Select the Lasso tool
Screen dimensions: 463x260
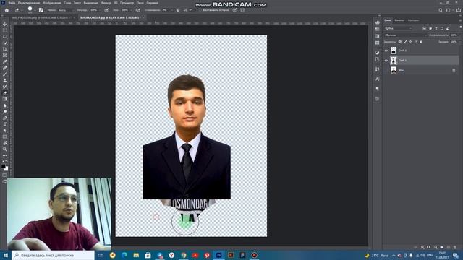5,37
